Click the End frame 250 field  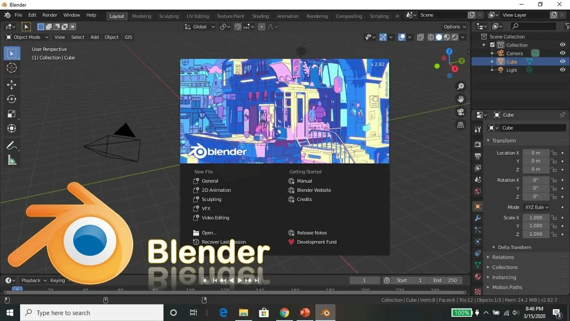pos(445,280)
